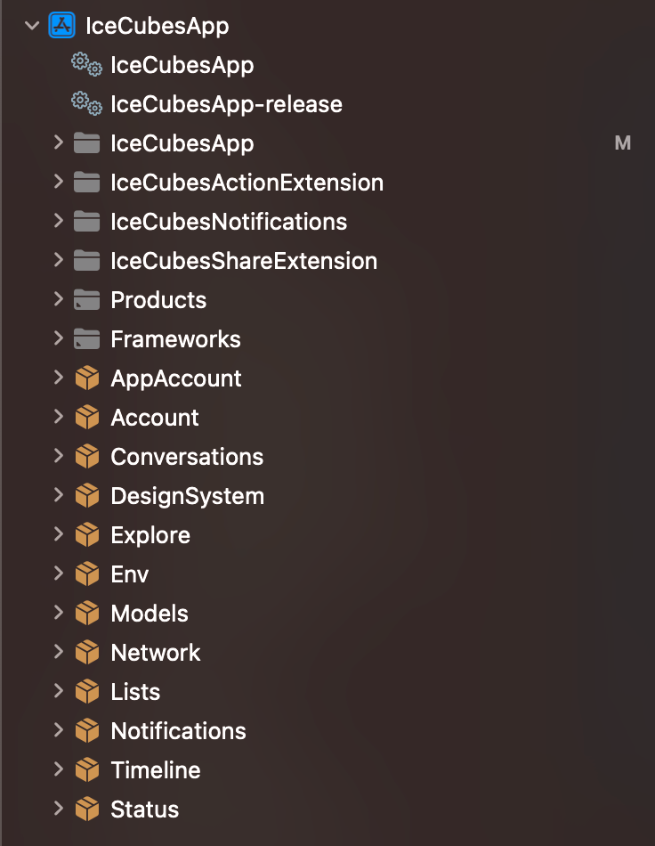Expand the Explore package chevron
This screenshot has height=846, width=655.
tap(58, 534)
